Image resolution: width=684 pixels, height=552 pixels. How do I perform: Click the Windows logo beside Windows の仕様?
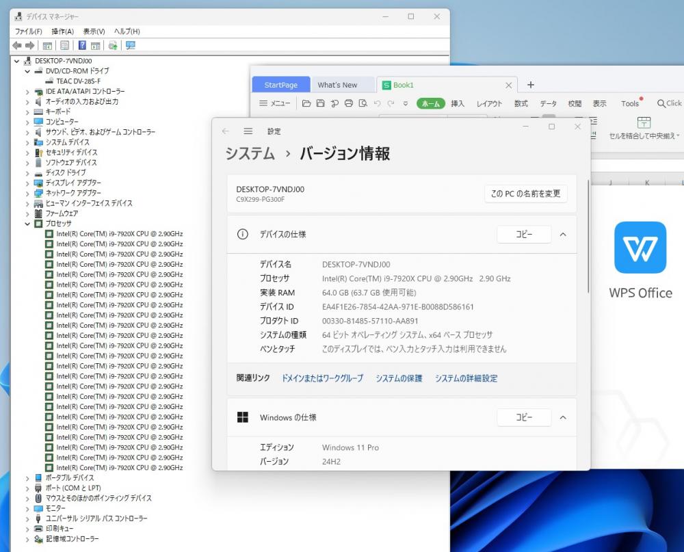coord(243,418)
